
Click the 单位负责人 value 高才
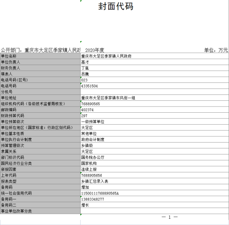click(155, 62)
